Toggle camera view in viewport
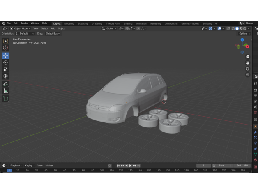The width and height of the screenshot is (258, 194). click(x=248, y=69)
